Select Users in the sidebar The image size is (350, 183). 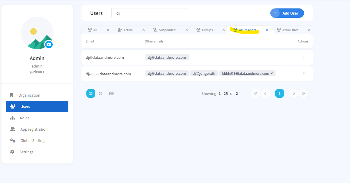(x=37, y=106)
